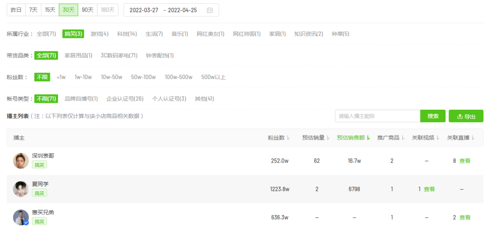Select the 7天 time range
Viewport: 489px width, 232px height.
pyautogui.click(x=33, y=10)
